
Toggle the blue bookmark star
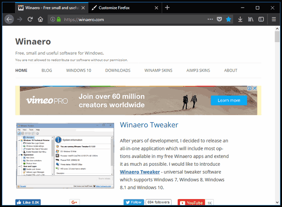click(228, 19)
